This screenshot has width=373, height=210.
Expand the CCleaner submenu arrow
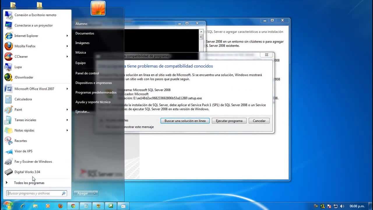pyautogui.click(x=67, y=57)
